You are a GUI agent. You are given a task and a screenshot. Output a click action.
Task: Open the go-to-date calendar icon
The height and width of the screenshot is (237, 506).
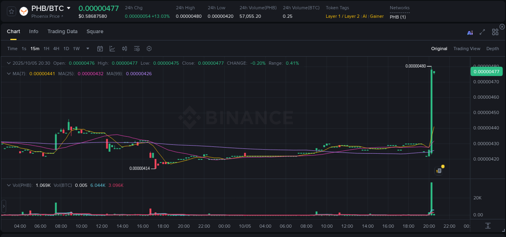point(100,49)
